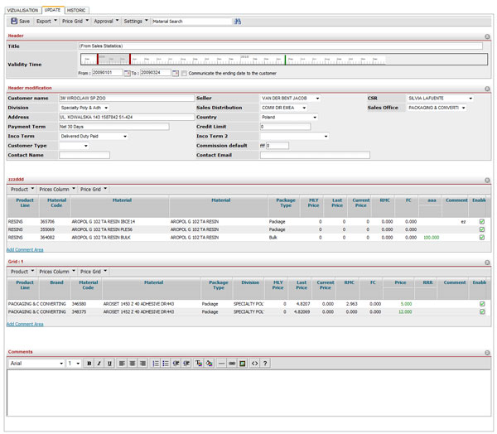Screen dimensions: 497x434
Task: Toggle Enable checkbox for material 346580 row
Action: pos(481,304)
